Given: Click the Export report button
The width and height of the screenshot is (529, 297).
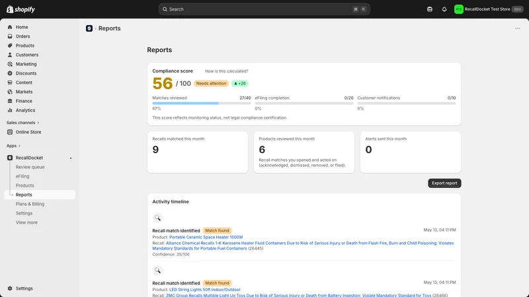Looking at the screenshot, I should 444,183.
